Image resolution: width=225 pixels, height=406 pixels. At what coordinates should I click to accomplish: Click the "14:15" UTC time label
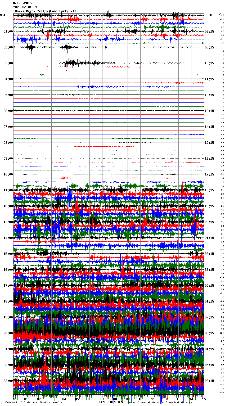point(209,127)
